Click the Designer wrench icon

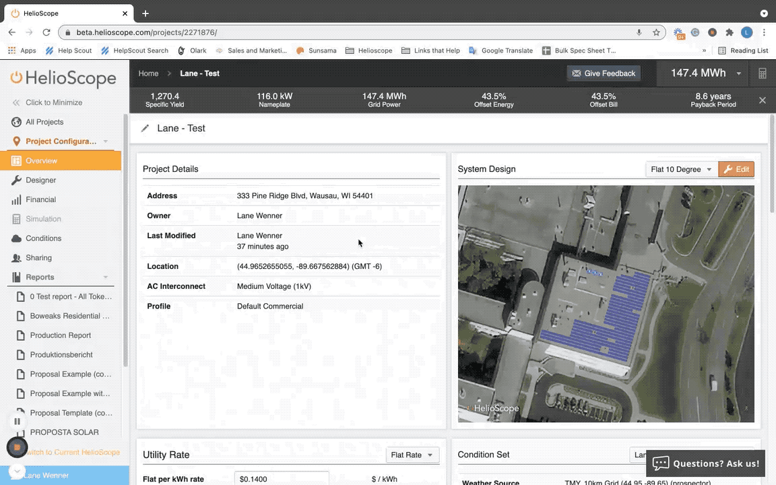(x=16, y=180)
